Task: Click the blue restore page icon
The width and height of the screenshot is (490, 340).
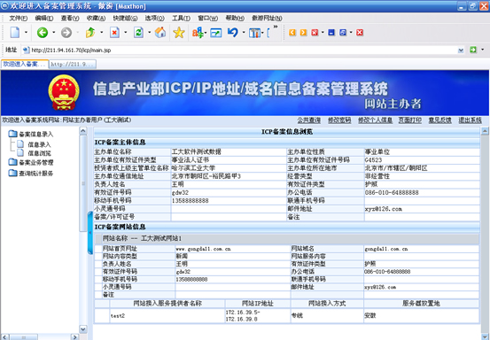Action: (x=343, y=33)
